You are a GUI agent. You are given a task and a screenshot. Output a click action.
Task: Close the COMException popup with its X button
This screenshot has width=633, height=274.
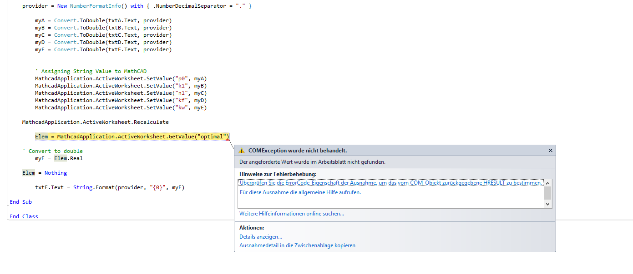pos(550,150)
